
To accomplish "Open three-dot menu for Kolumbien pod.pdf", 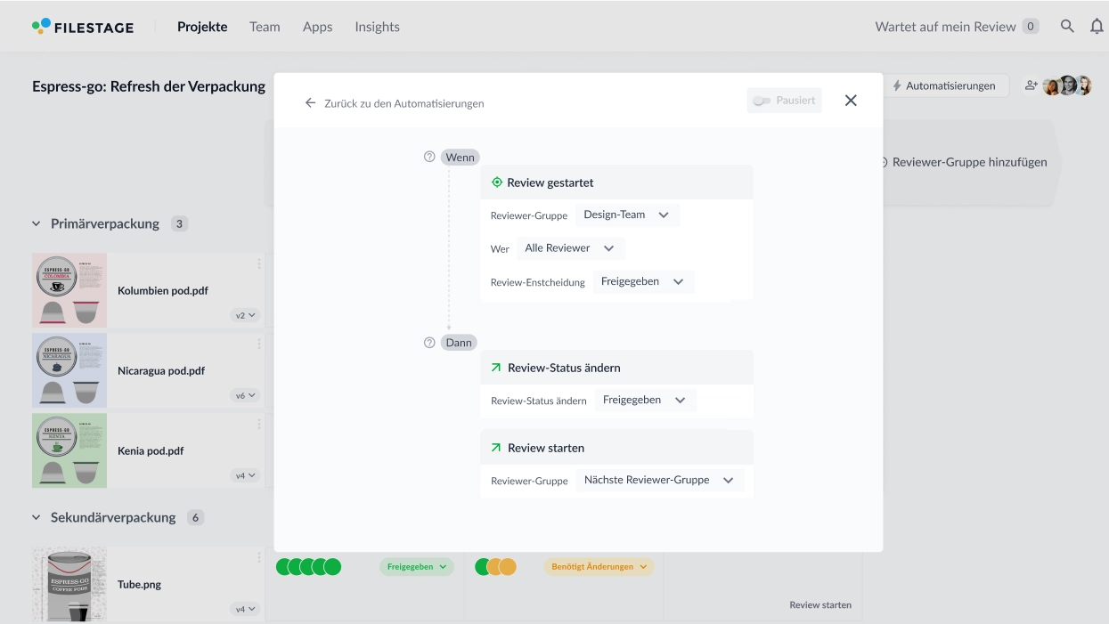I will (x=259, y=263).
